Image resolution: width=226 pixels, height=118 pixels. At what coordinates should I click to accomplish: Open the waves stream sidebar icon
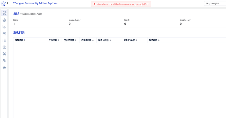(x=4, y=40)
